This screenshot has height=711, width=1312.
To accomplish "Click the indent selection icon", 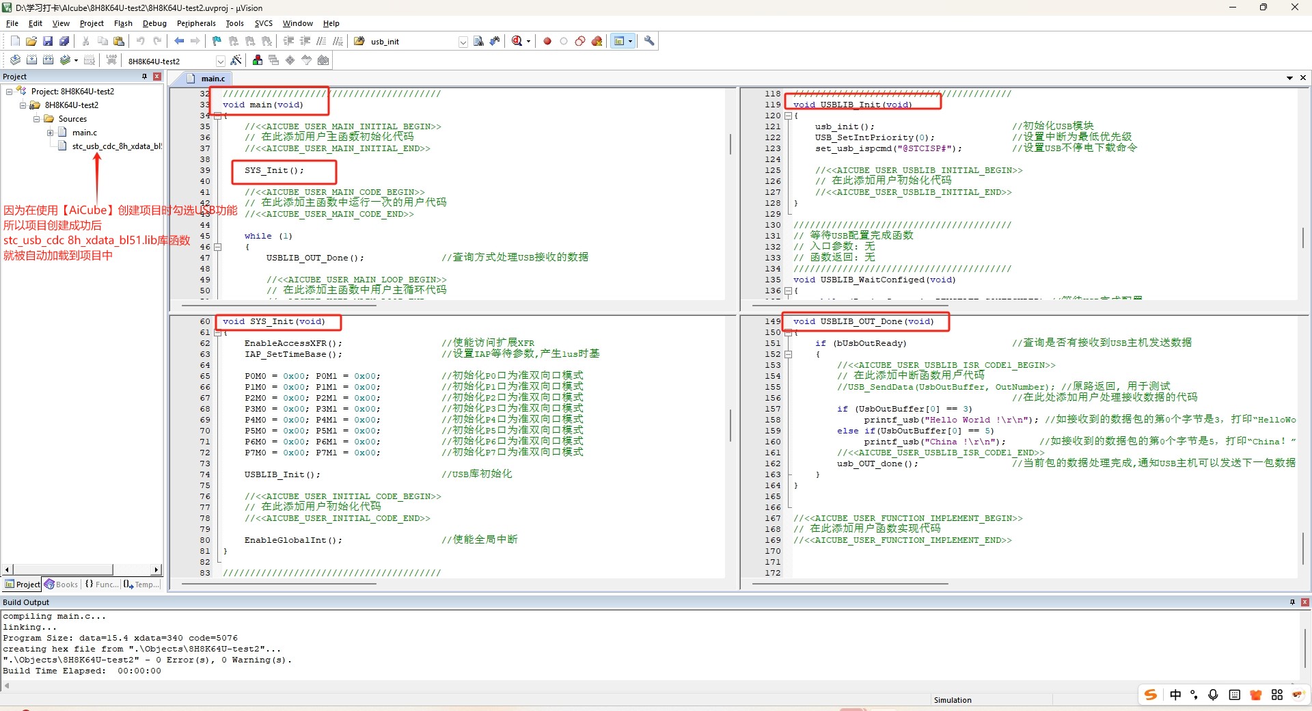I will click(x=288, y=41).
